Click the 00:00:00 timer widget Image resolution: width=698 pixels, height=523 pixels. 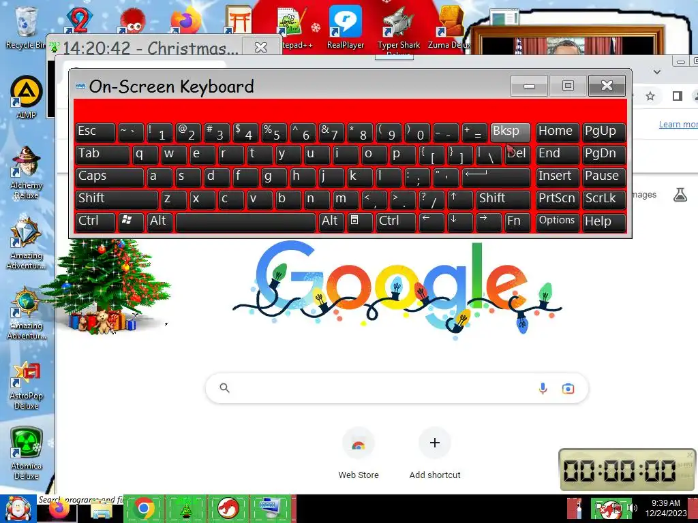(x=627, y=470)
